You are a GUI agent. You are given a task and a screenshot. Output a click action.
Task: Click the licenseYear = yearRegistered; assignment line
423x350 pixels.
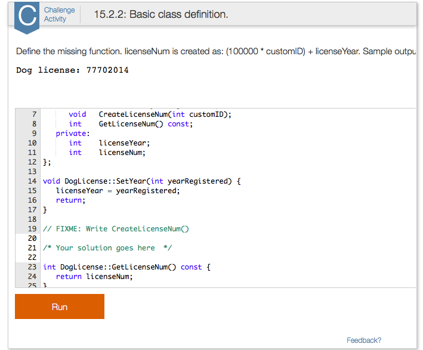(x=118, y=191)
